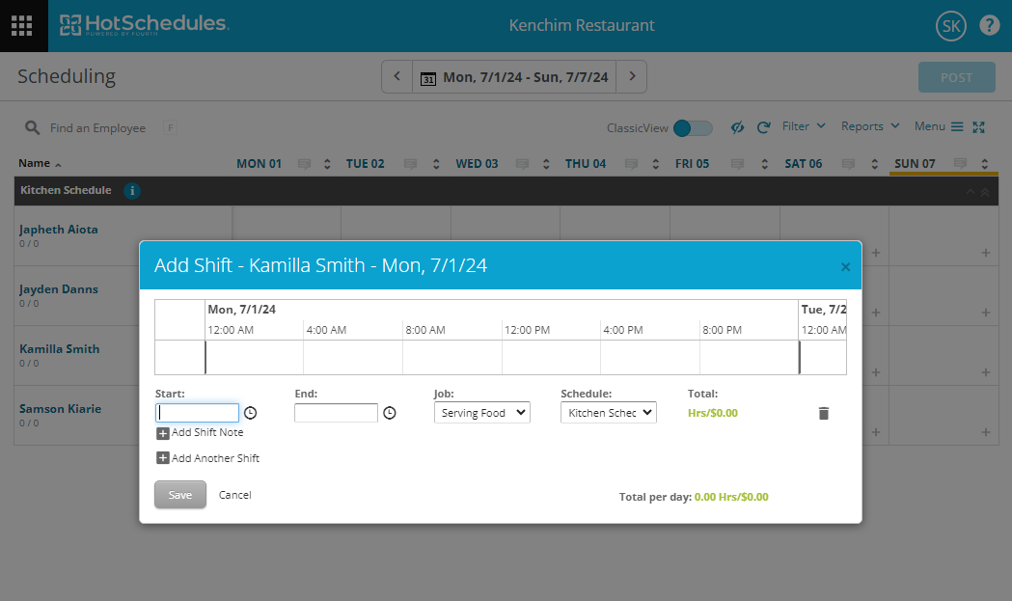Open the Schedule dropdown showing Kitchen Schedule
This screenshot has height=601, width=1012.
click(608, 412)
